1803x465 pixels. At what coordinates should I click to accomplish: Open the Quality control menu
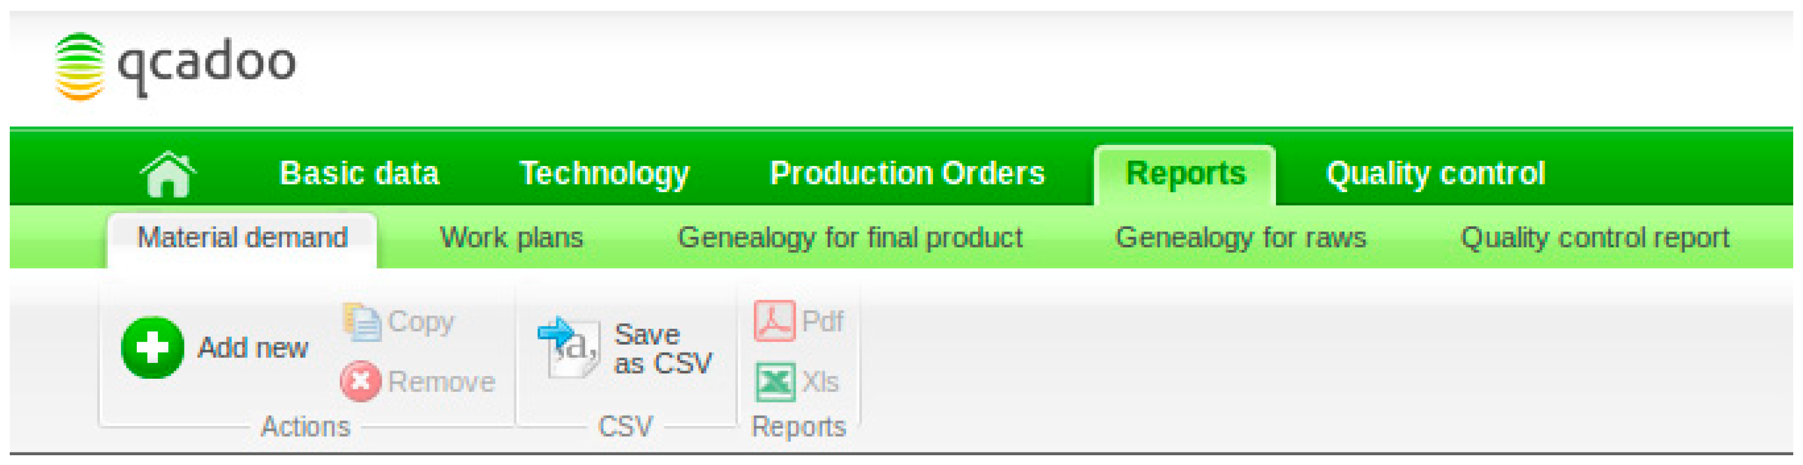[1435, 174]
